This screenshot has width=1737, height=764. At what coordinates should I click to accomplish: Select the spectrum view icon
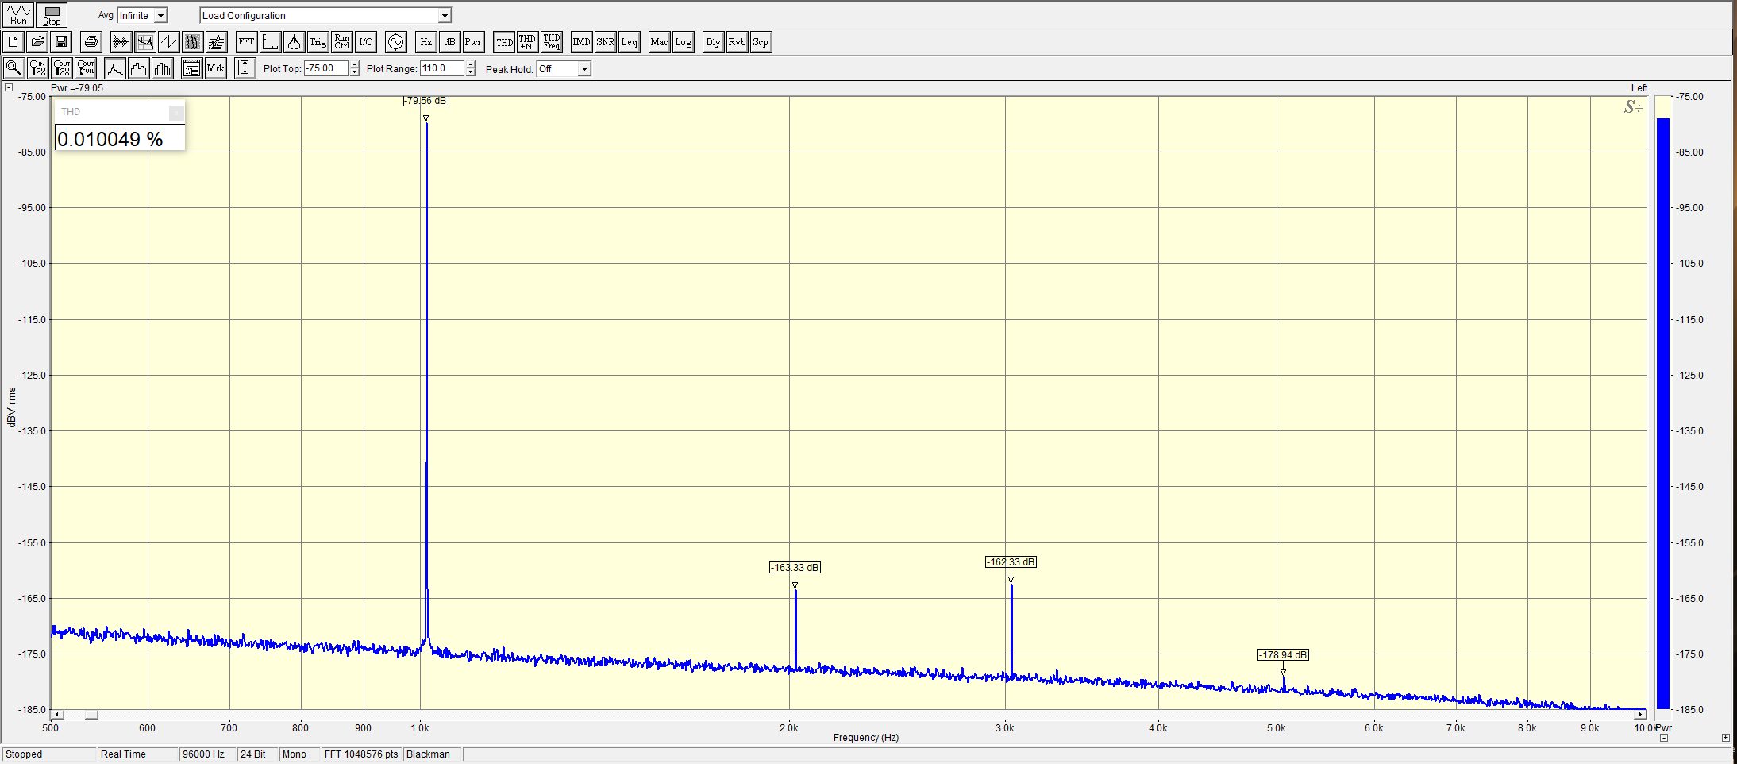coord(144,42)
